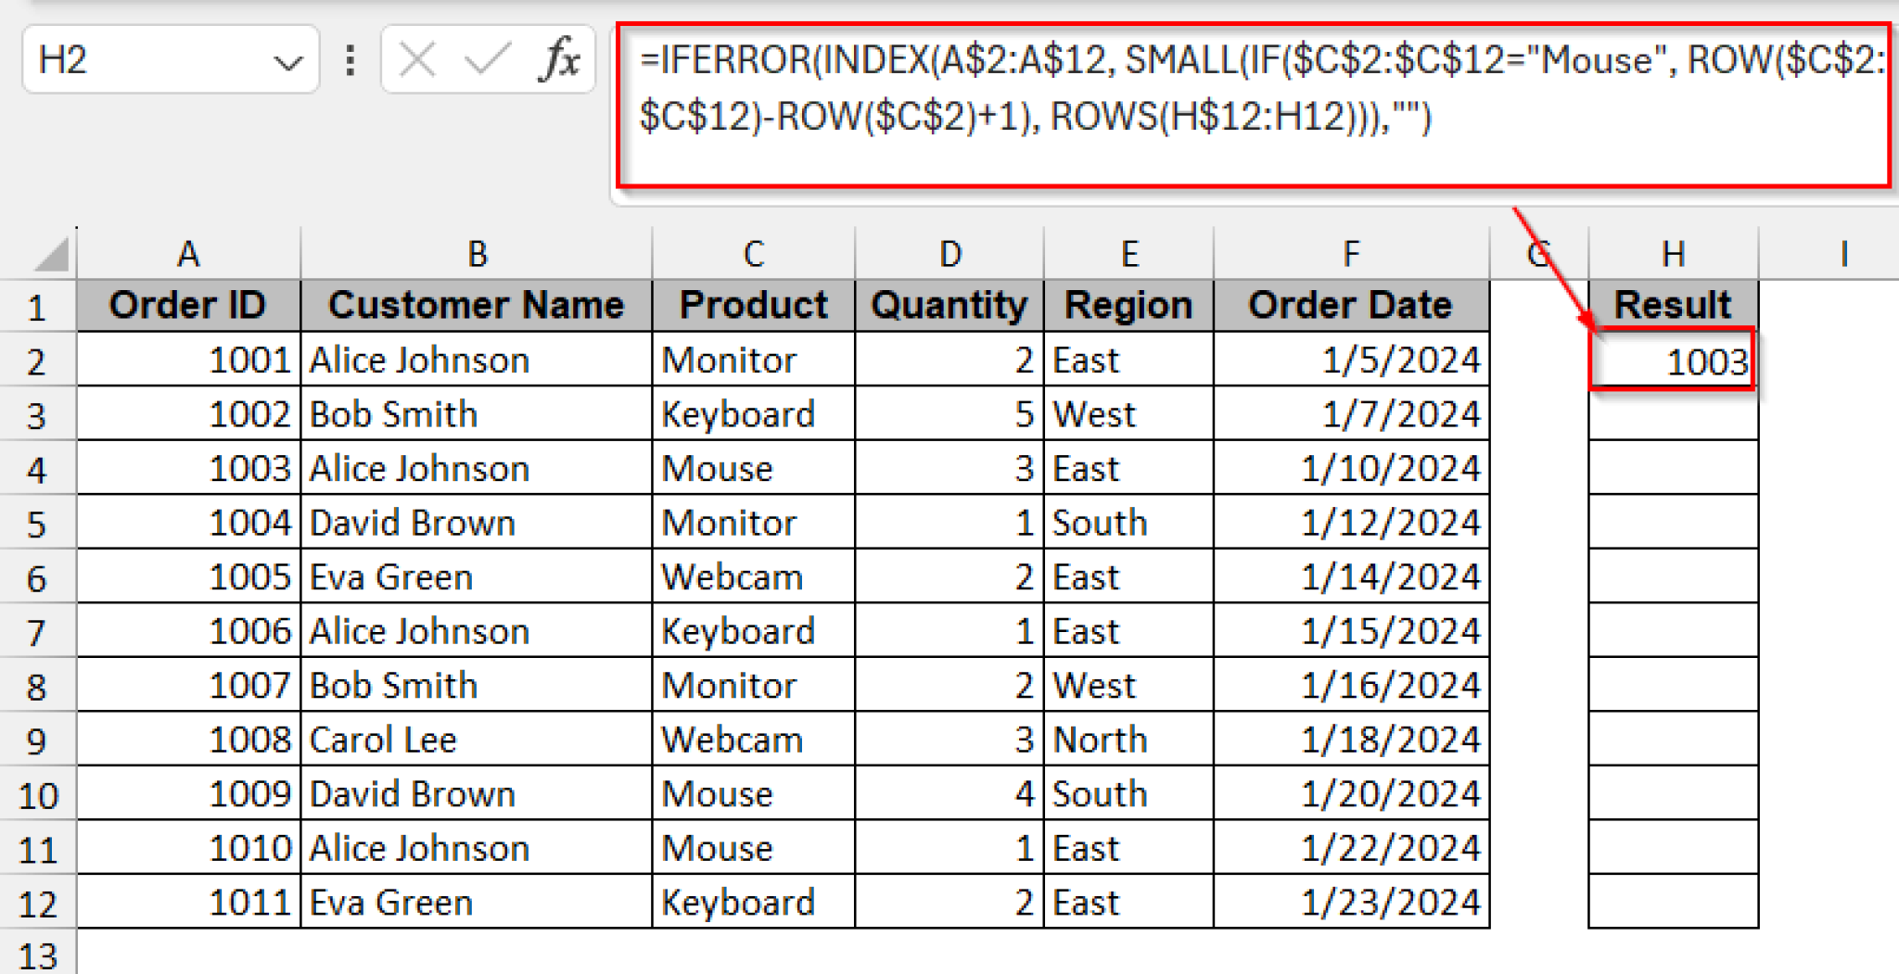The height and width of the screenshot is (974, 1899).
Task: Select column A header
Action: tap(188, 251)
